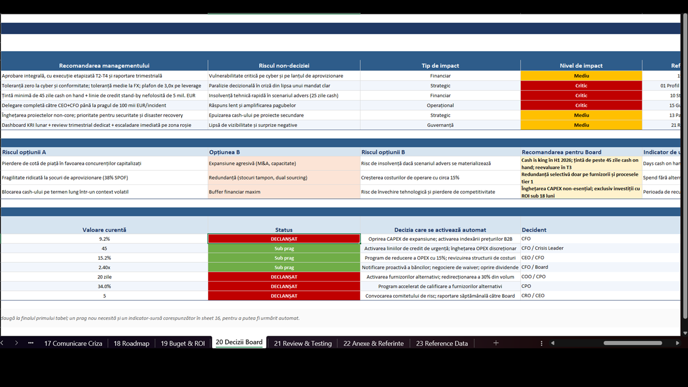Click the Paralizie decizională în criză cell
Viewport: 688px width, 387px height.
284,85
